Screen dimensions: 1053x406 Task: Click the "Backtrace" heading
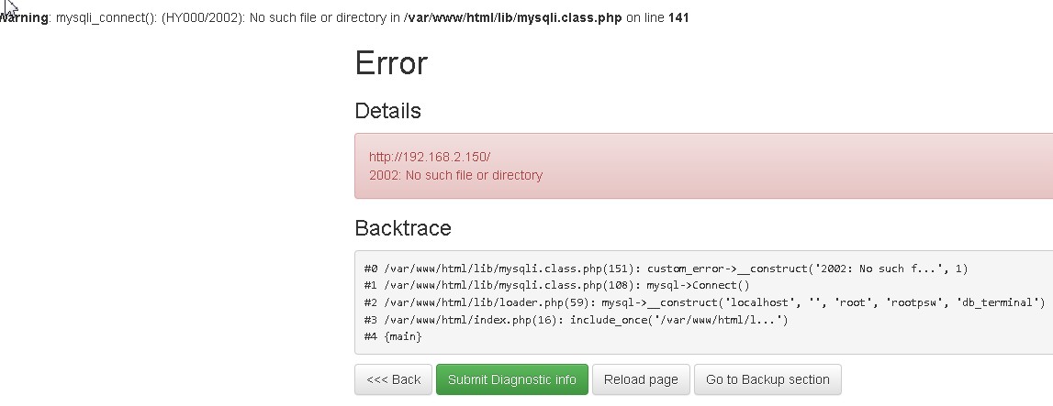pyautogui.click(x=403, y=227)
